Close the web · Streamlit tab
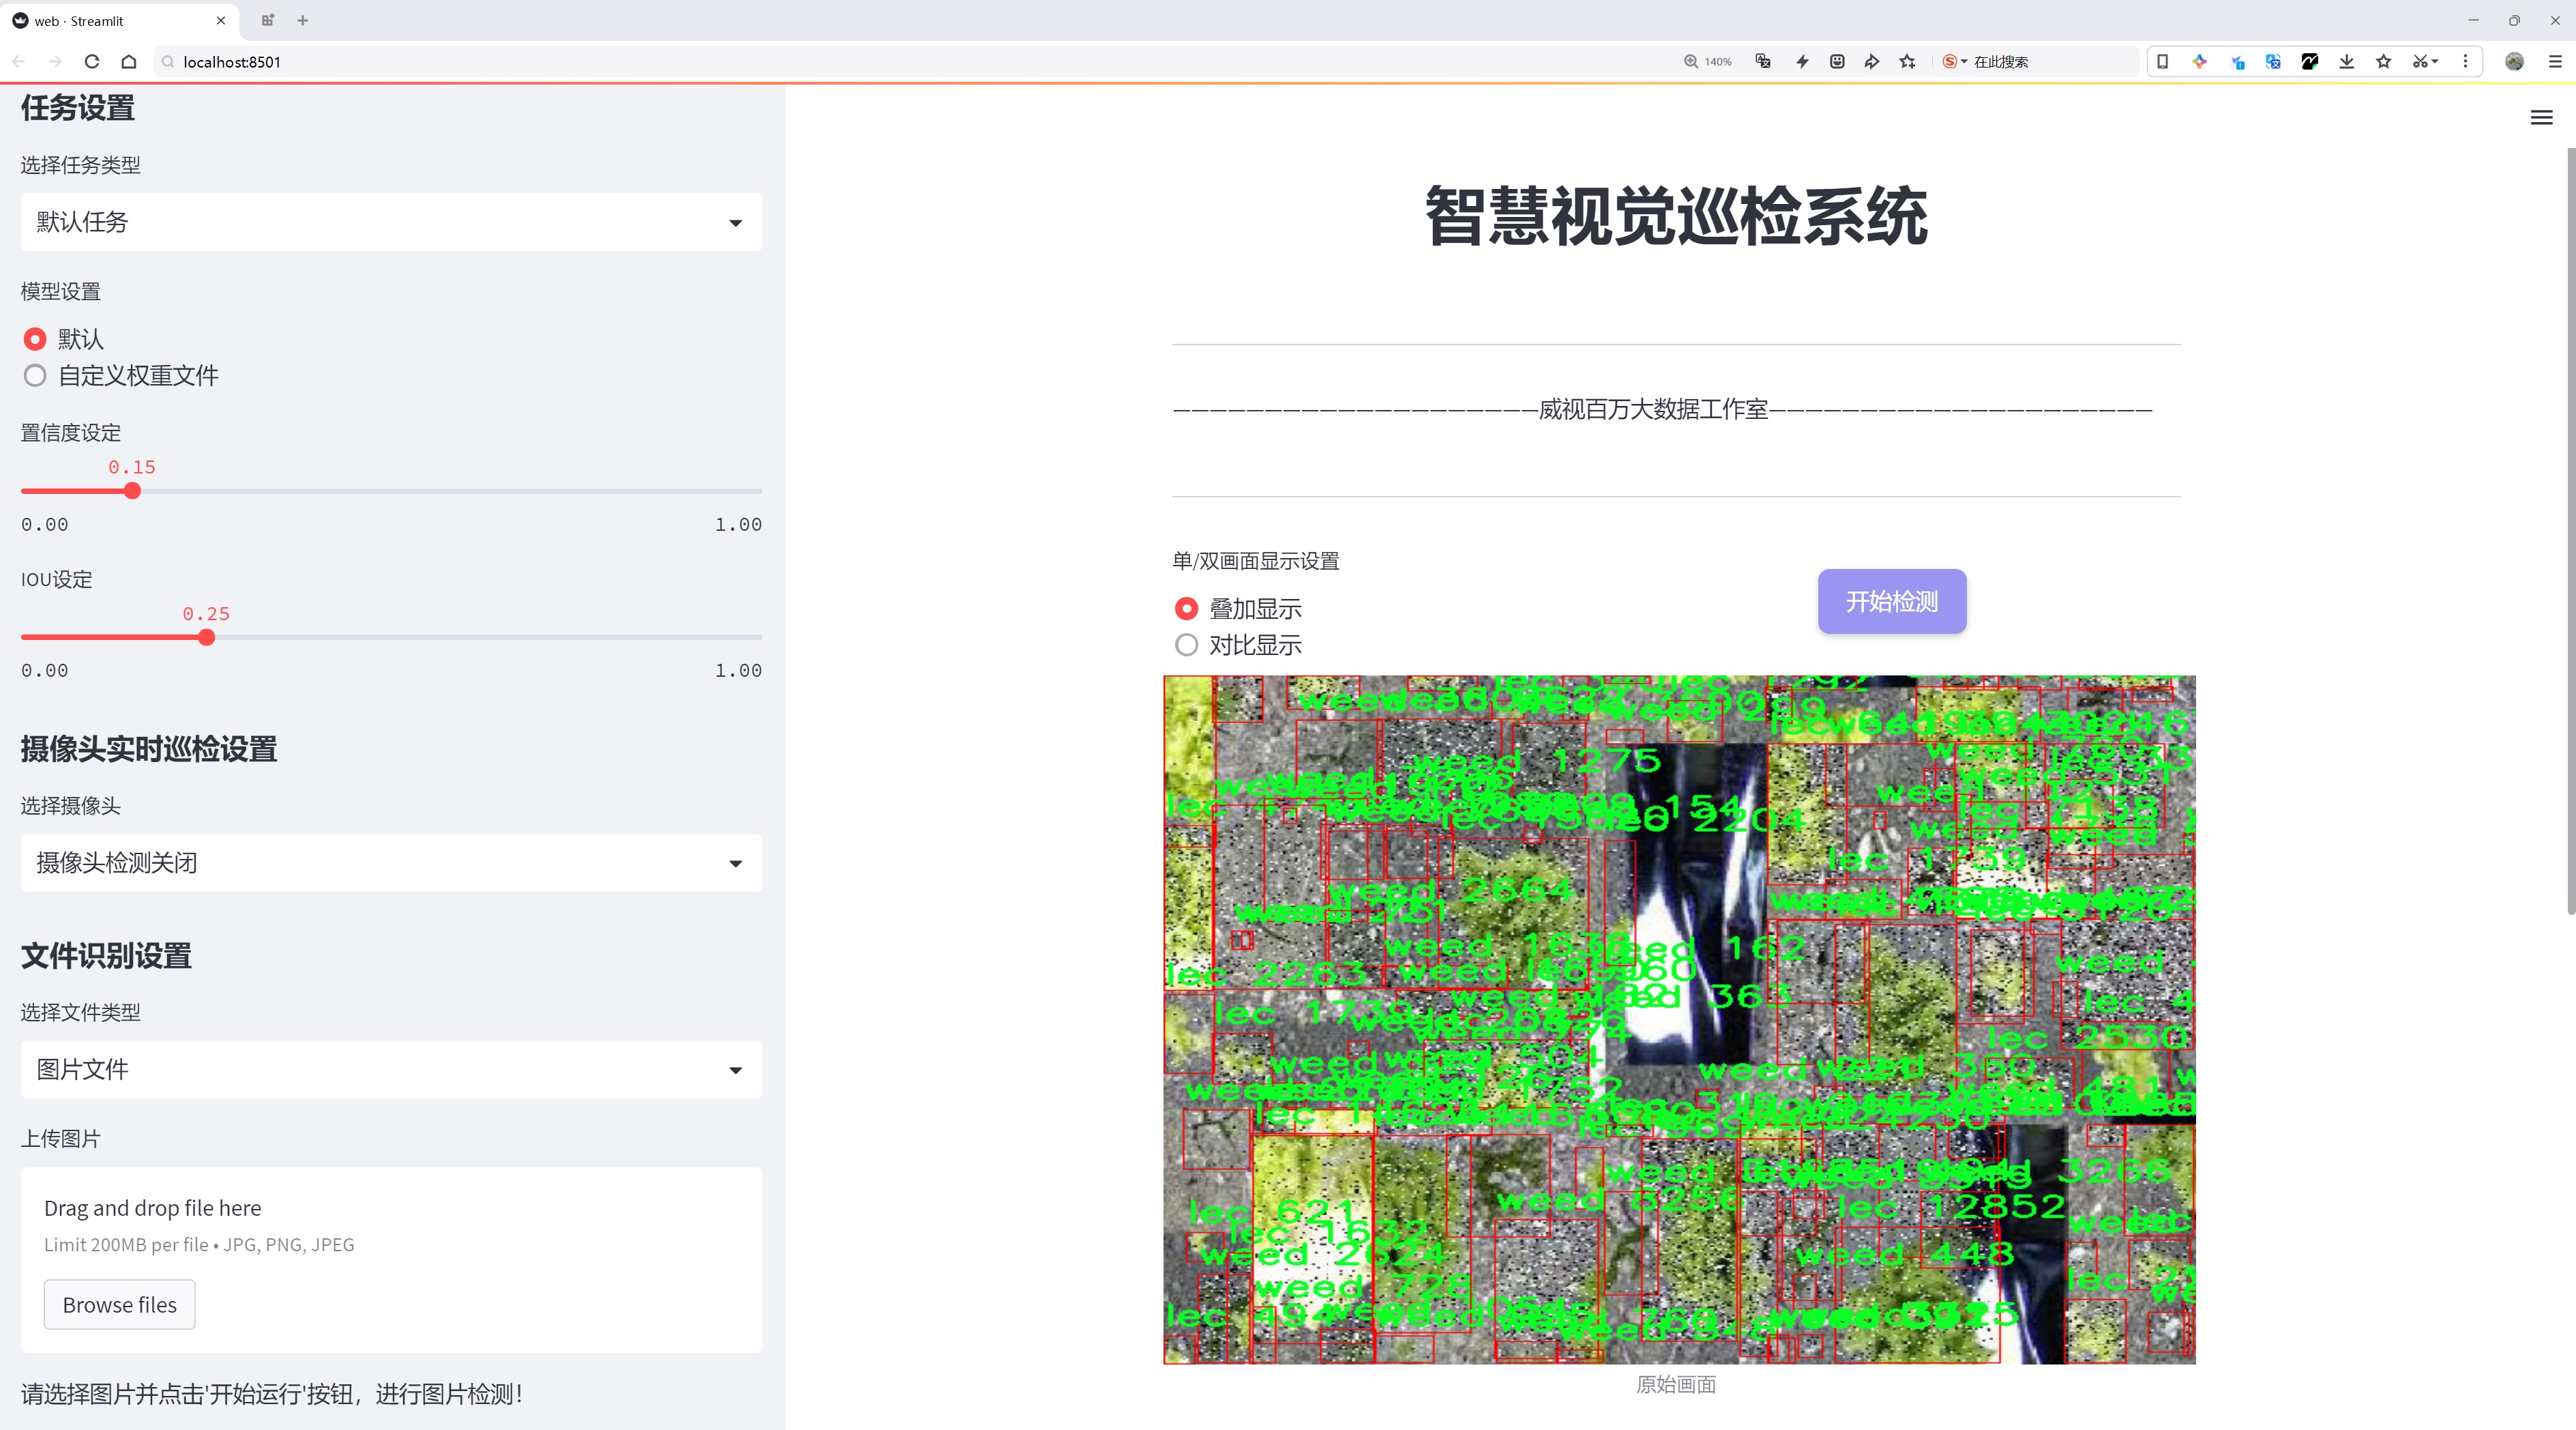The height and width of the screenshot is (1430, 2576). pyautogui.click(x=221, y=20)
